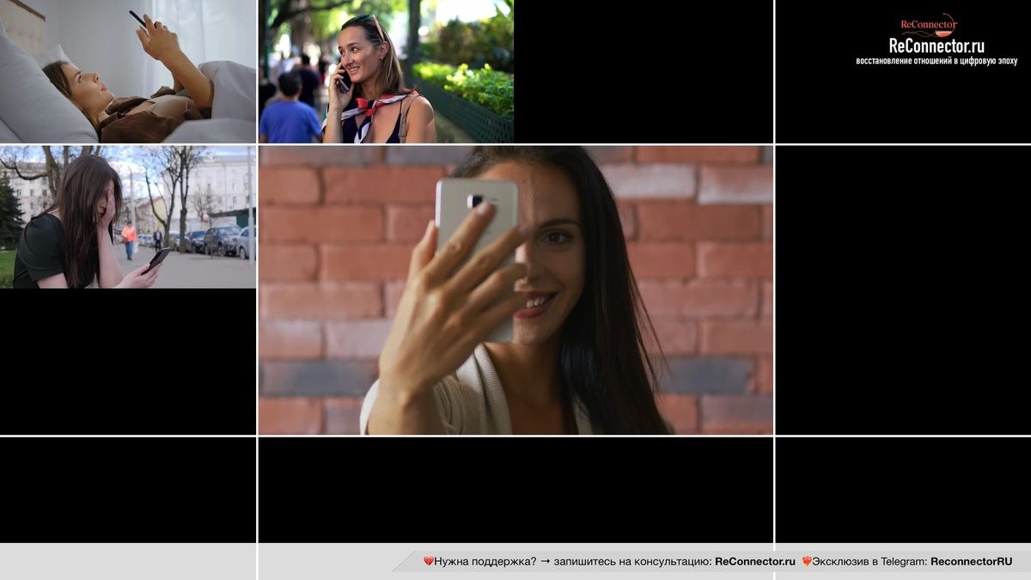Click the empty black tile right of the selfie image
Screen dimensions: 1031x580
tap(903, 290)
